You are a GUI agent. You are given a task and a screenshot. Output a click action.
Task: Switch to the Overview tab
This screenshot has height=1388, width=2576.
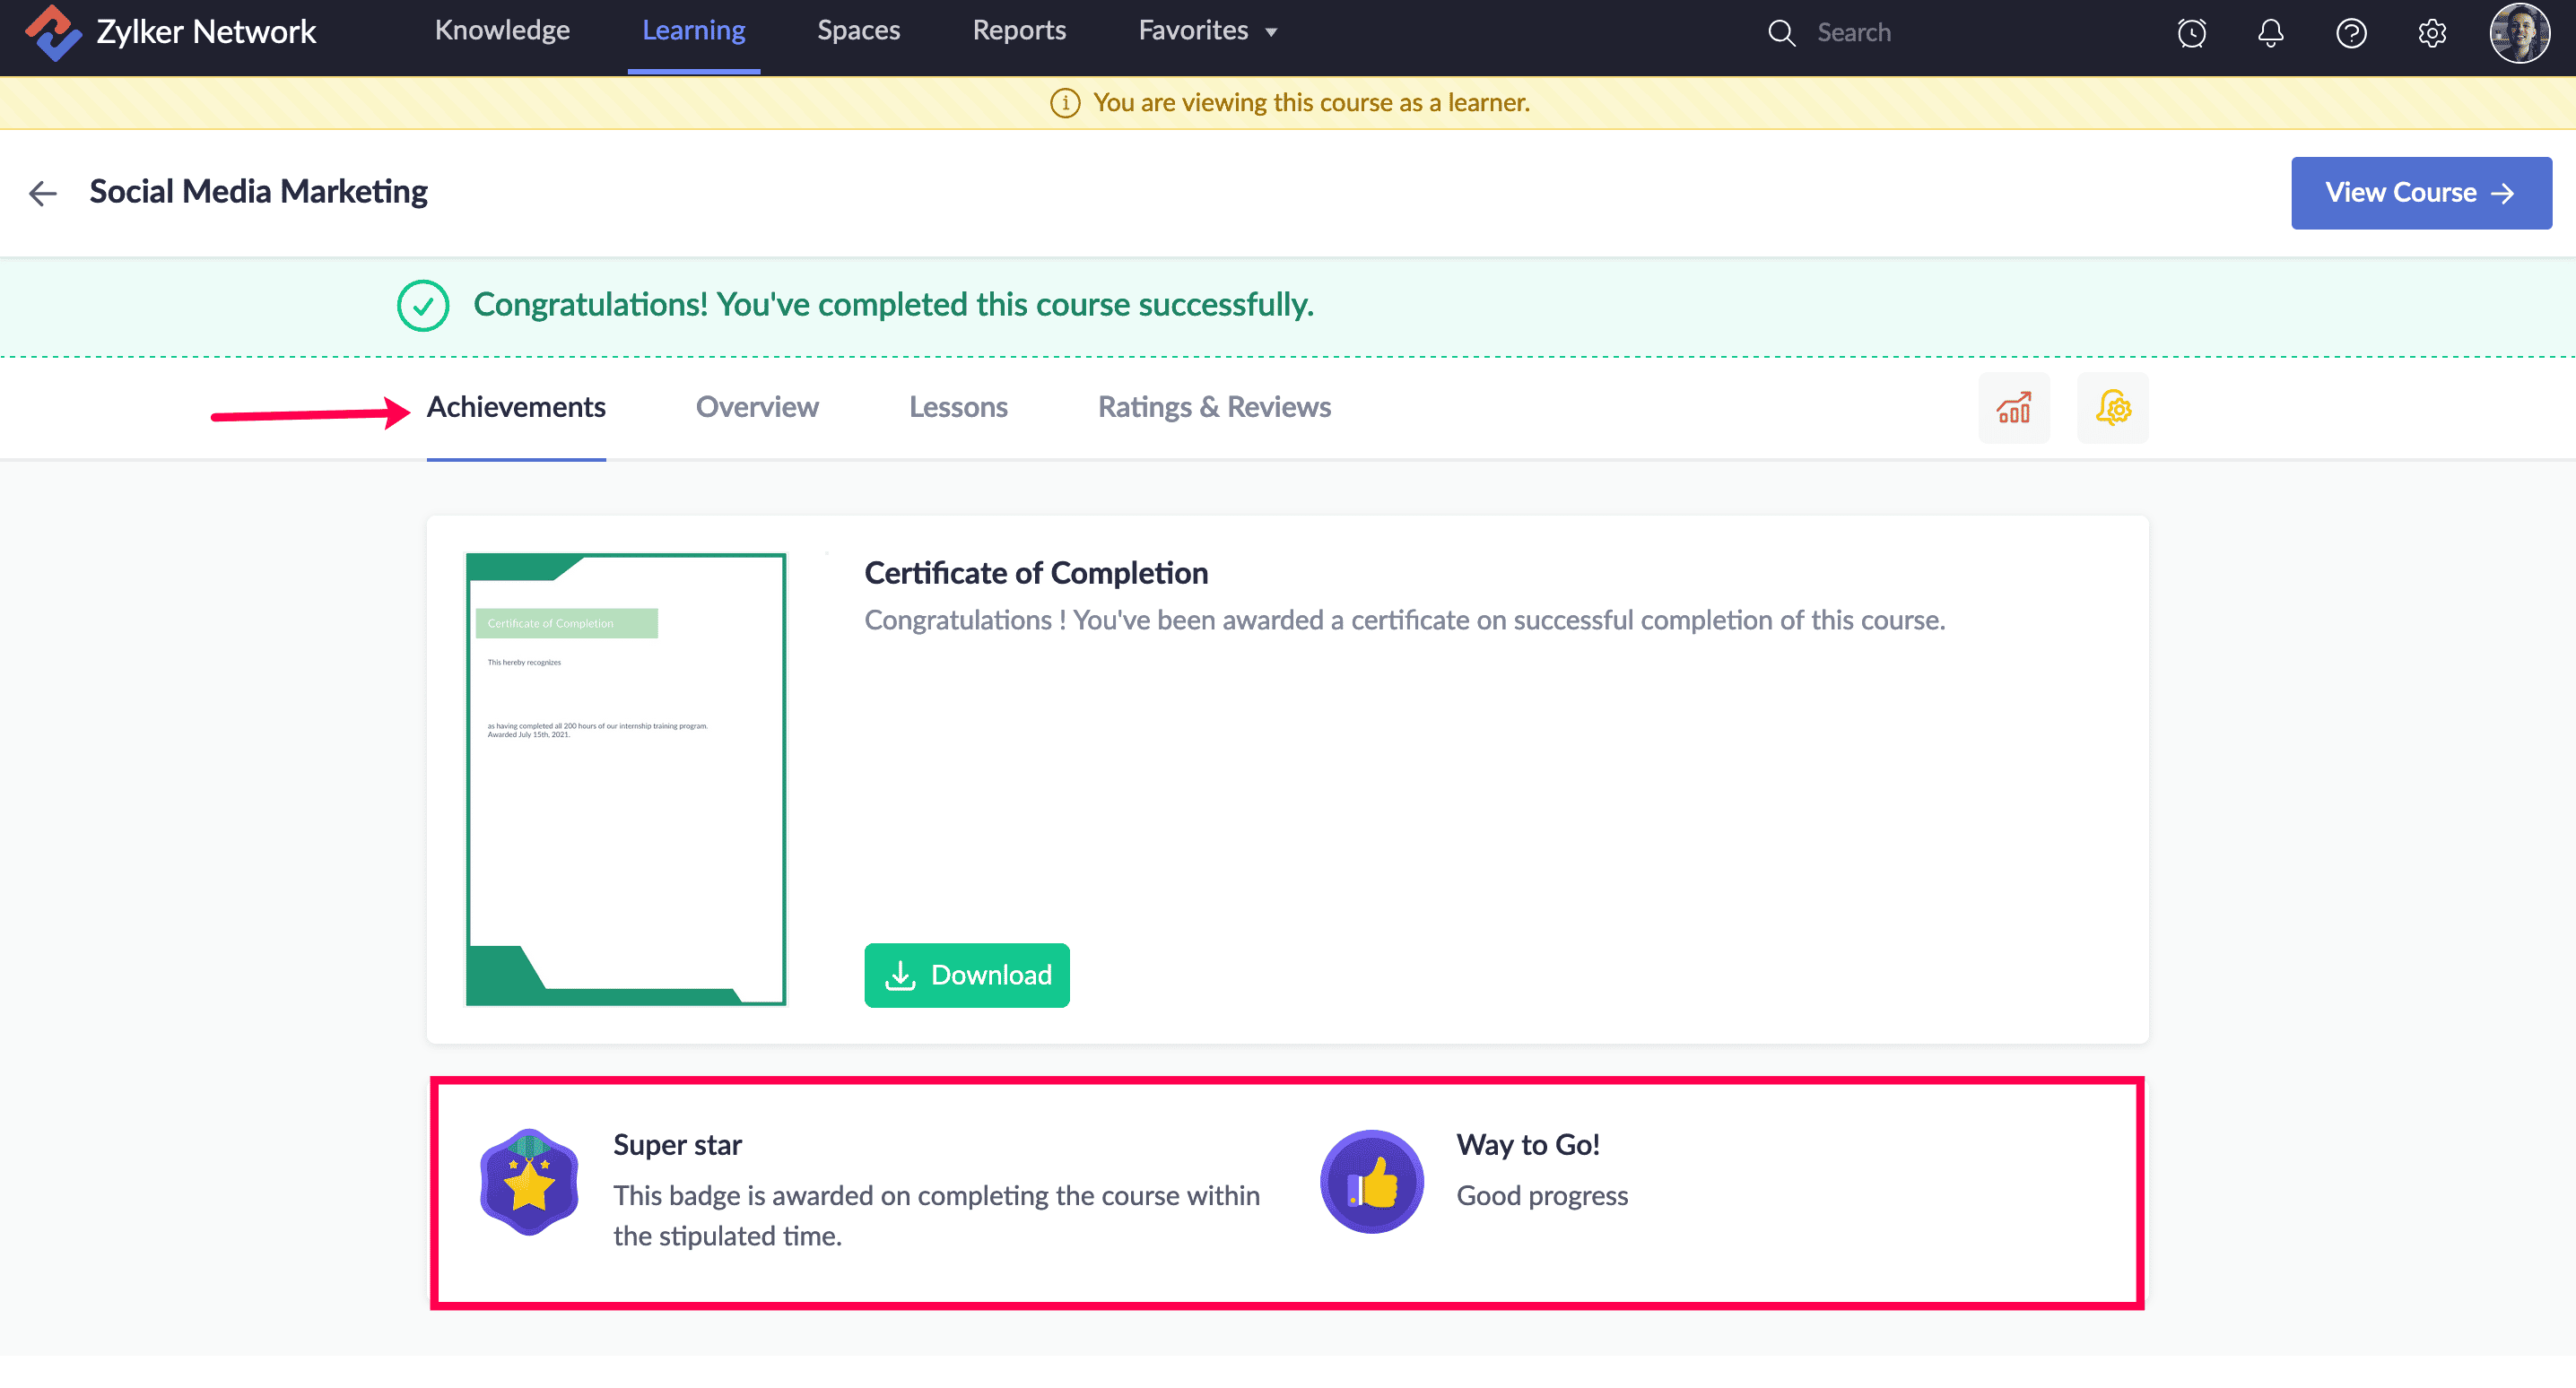point(757,407)
